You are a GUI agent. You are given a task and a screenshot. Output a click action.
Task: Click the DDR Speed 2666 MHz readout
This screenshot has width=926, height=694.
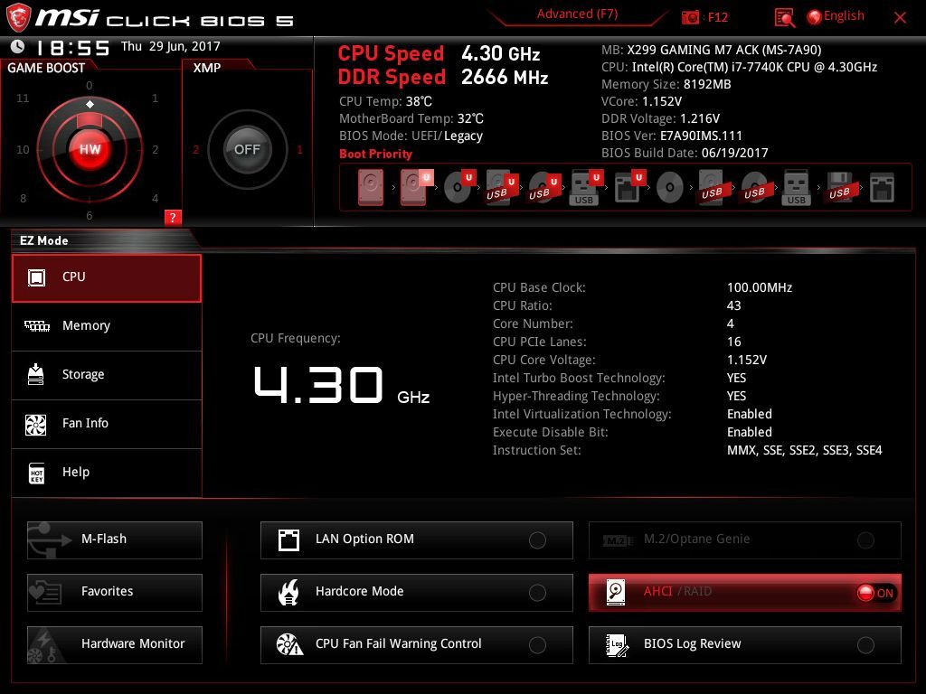[x=443, y=78]
